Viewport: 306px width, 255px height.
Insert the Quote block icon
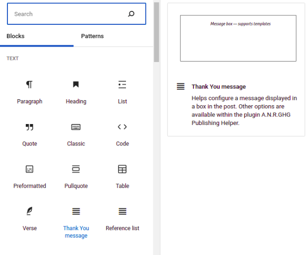(29, 127)
